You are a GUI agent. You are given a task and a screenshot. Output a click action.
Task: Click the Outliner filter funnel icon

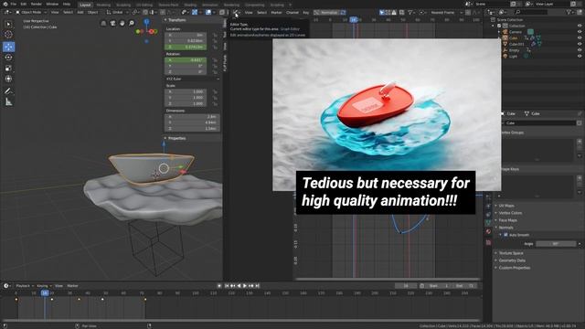(x=569, y=12)
